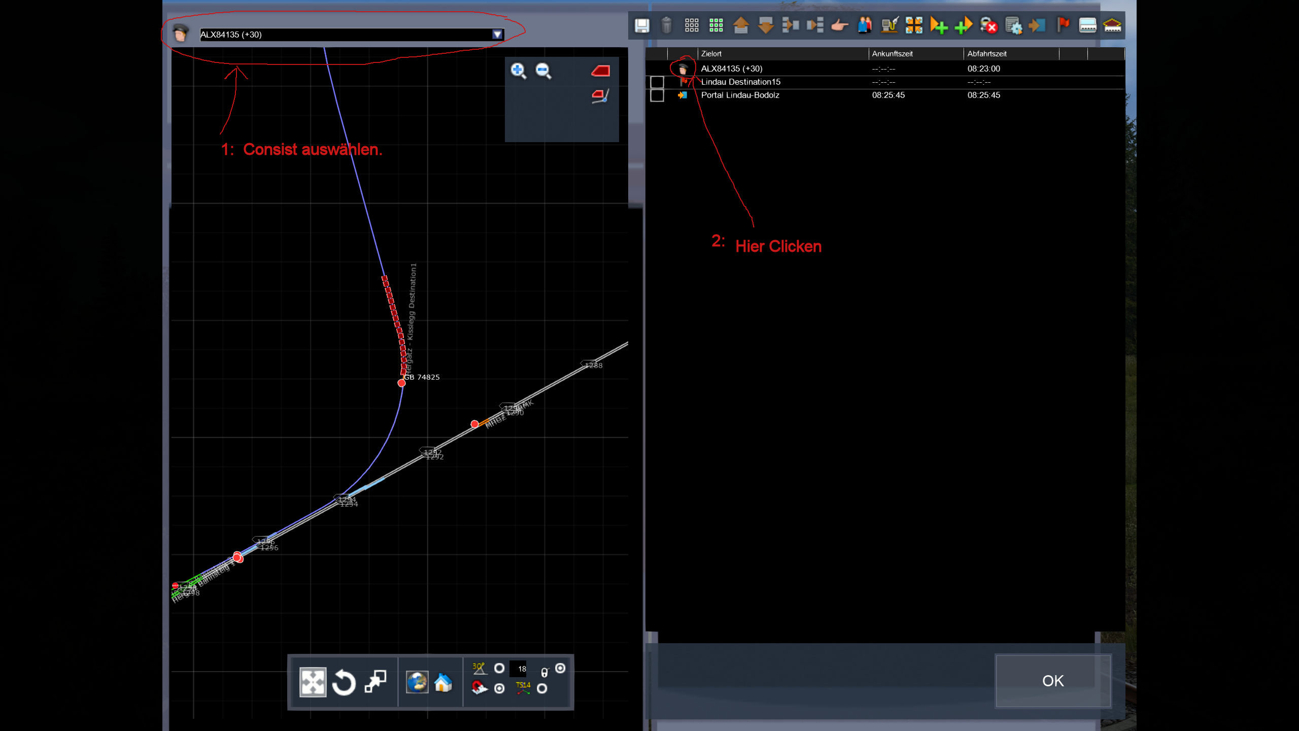Click the rotate arrow gizmo icon
The image size is (1299, 731).
(x=344, y=683)
